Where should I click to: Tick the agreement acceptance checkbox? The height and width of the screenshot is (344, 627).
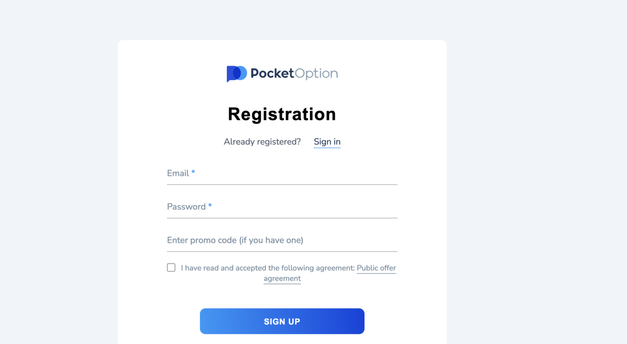[x=171, y=268]
